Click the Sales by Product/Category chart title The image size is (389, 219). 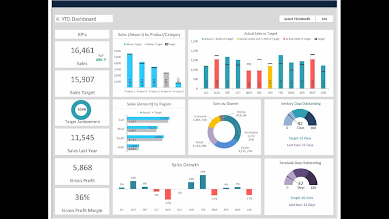[x=149, y=34]
